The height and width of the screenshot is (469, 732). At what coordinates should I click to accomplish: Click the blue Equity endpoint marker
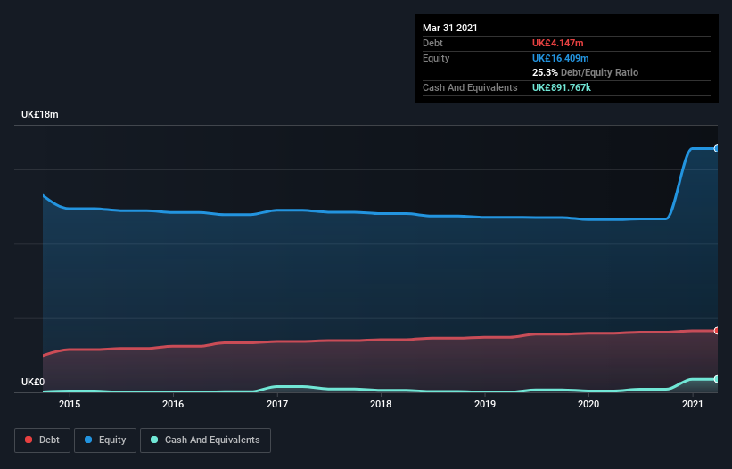coord(717,148)
